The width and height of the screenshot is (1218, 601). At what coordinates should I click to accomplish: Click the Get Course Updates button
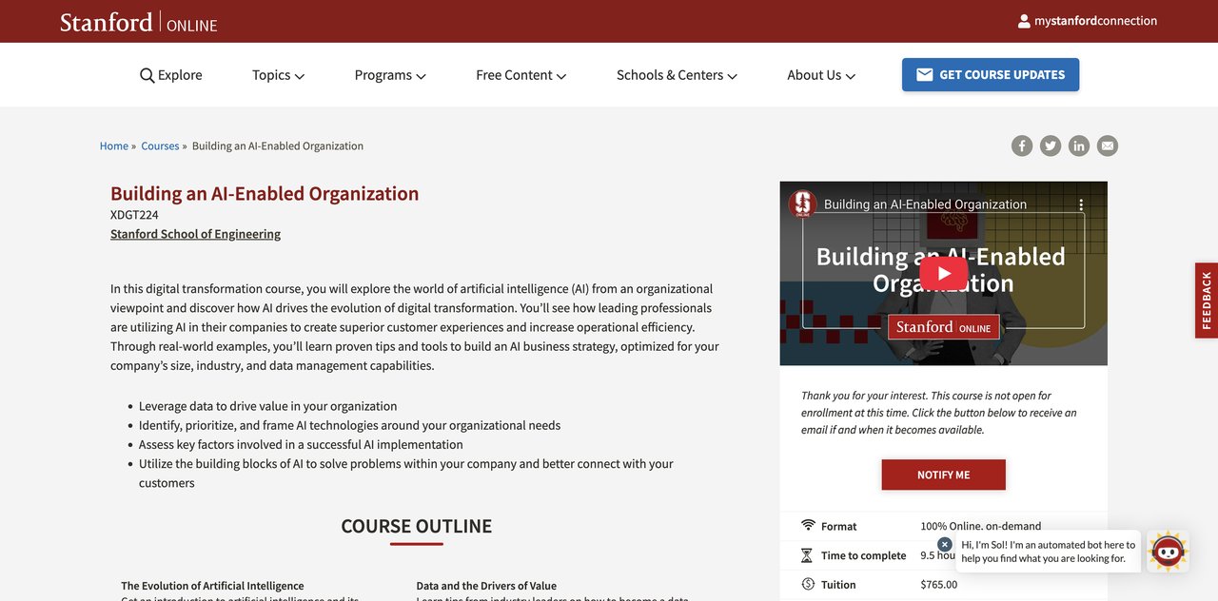coord(991,75)
